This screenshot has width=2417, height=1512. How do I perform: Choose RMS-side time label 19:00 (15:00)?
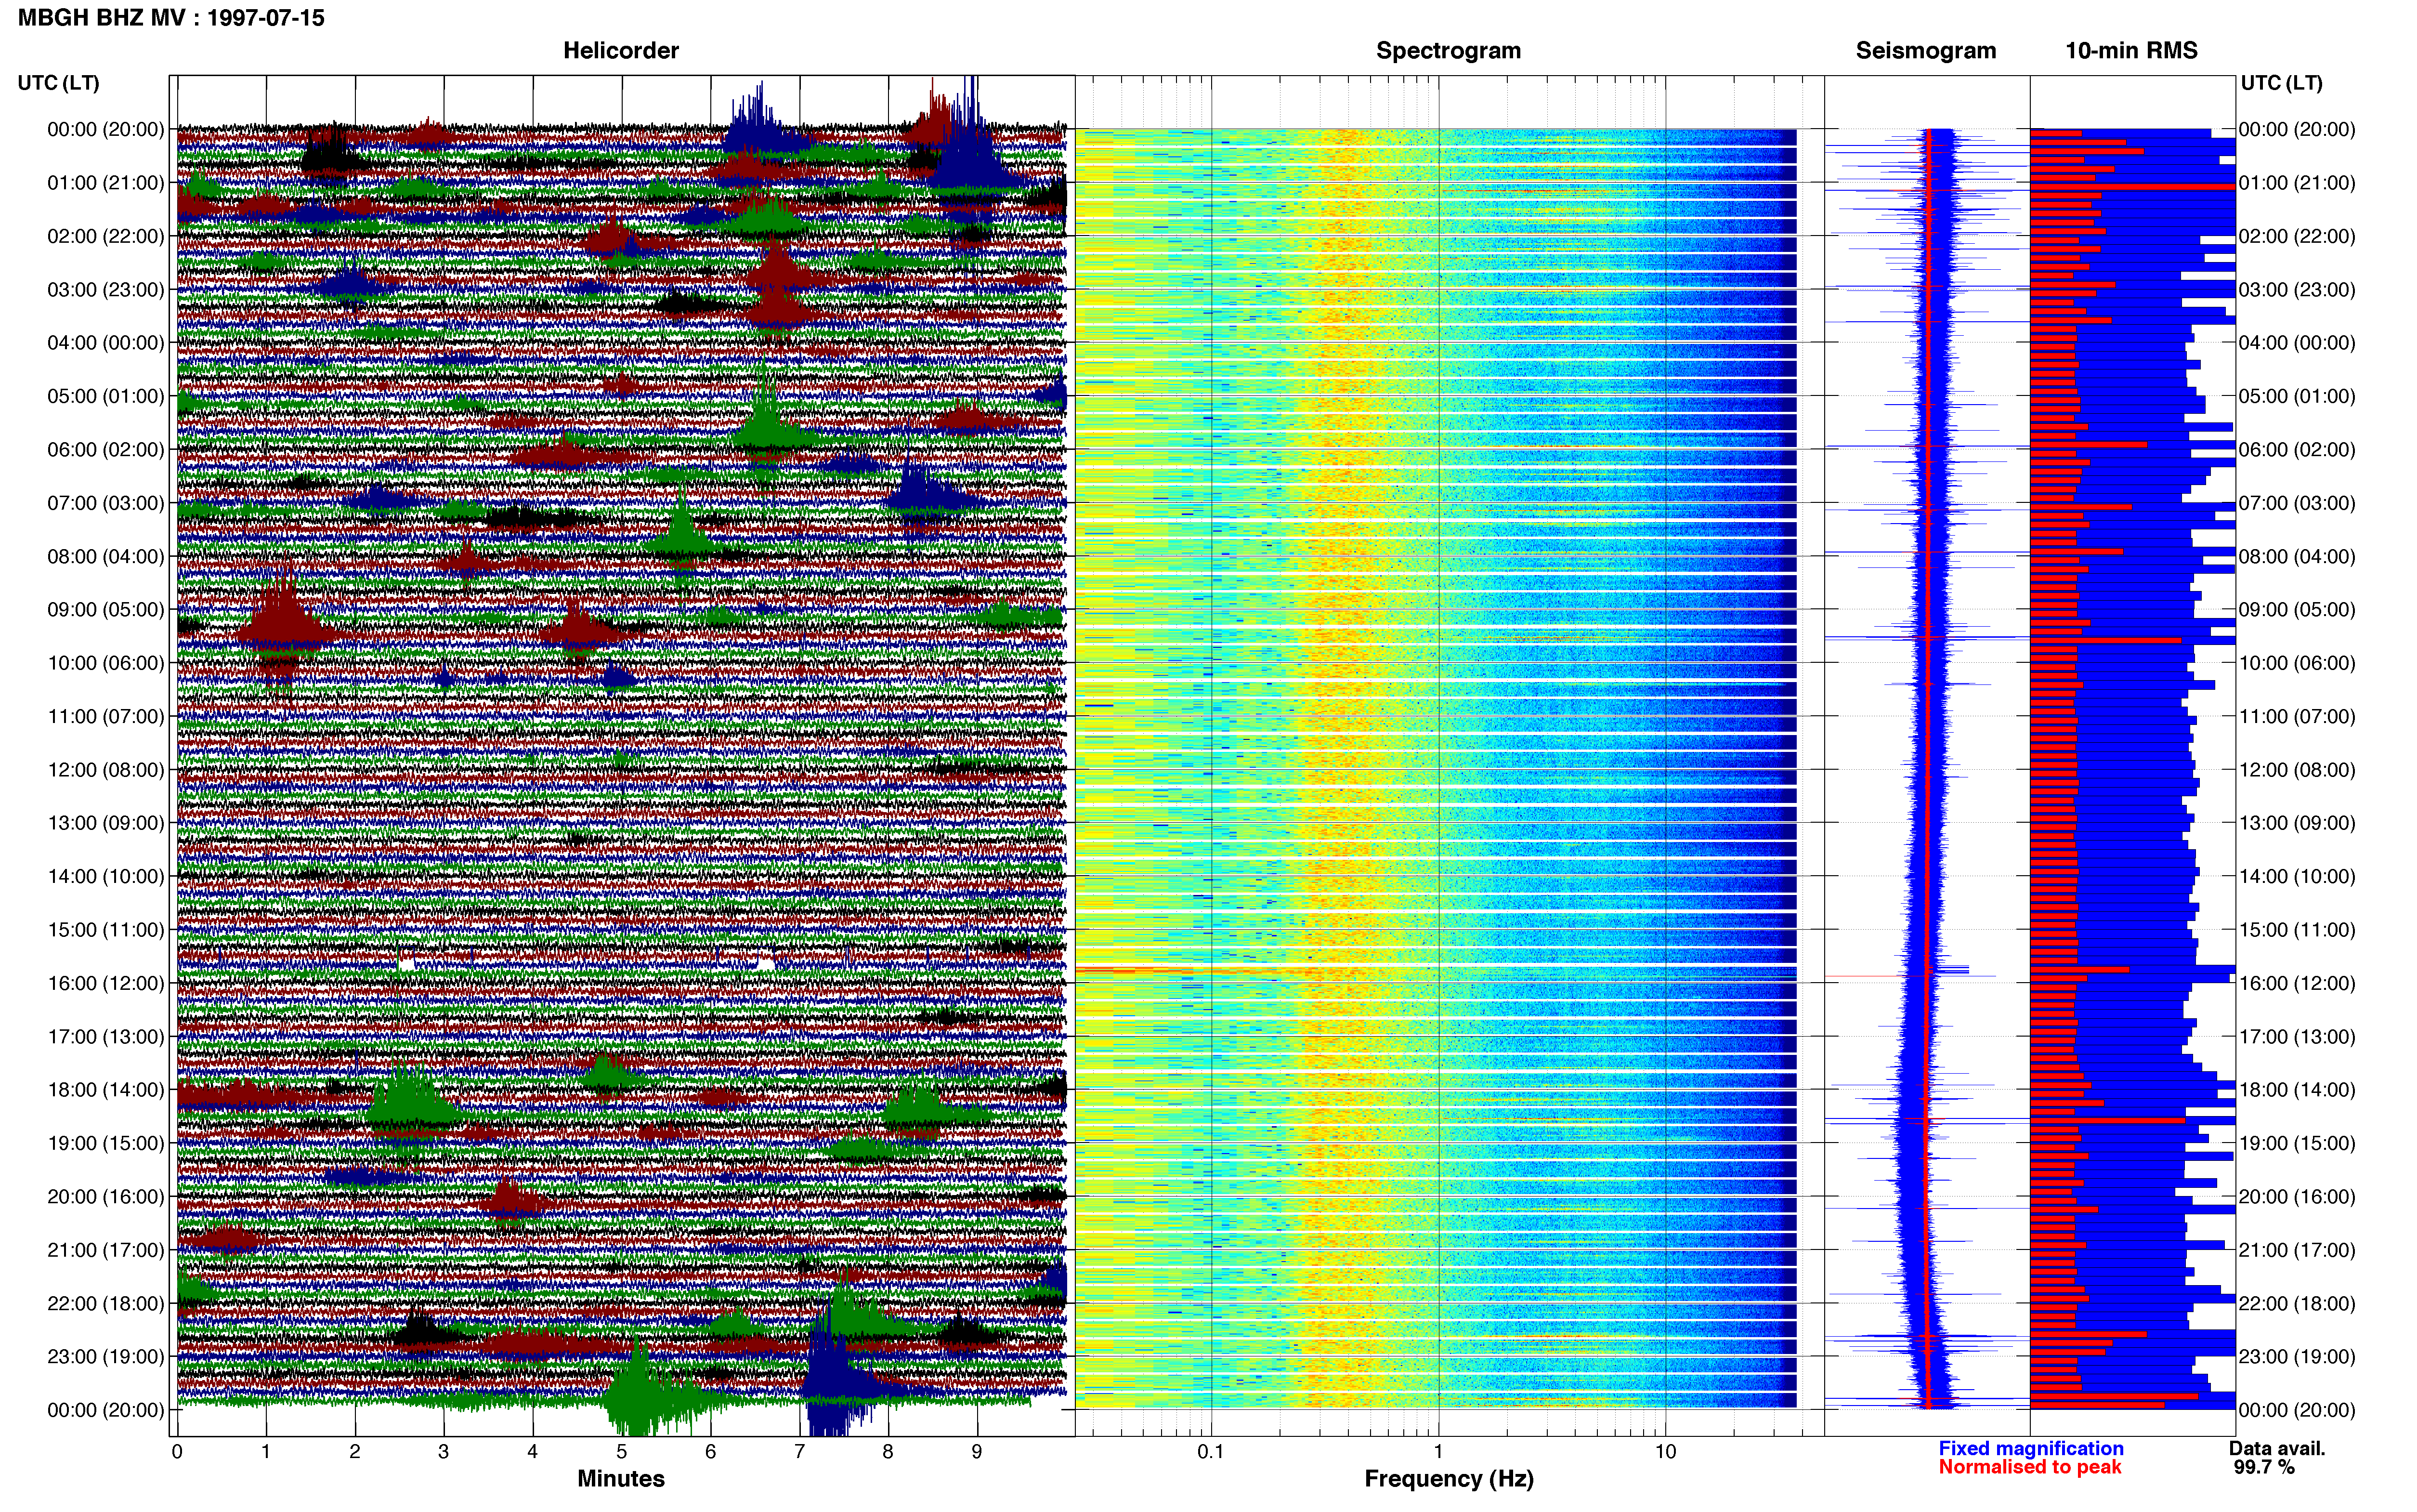tap(2297, 1143)
